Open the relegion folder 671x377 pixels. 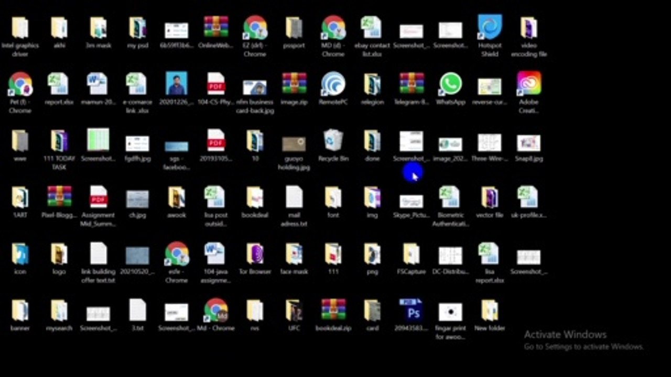[372, 84]
